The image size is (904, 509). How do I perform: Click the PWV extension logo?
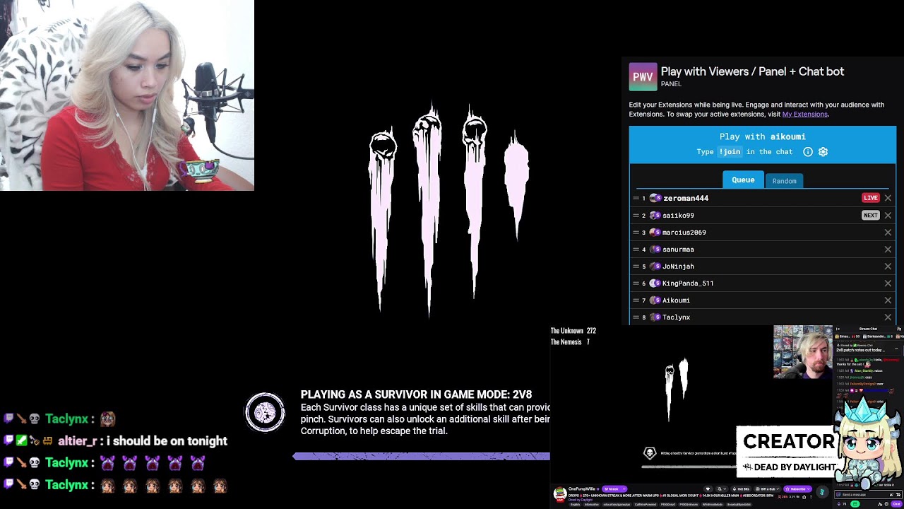[x=643, y=77]
